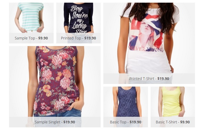Click the $19.90 price of Sample Singlet

click(x=69, y=122)
